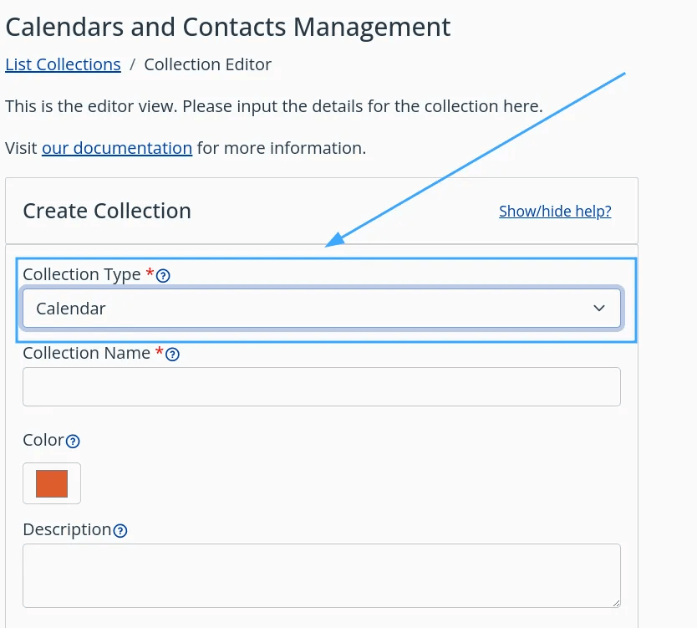Click the Collection Name help icon
Viewport: 697px width, 628px height.
[x=172, y=354]
